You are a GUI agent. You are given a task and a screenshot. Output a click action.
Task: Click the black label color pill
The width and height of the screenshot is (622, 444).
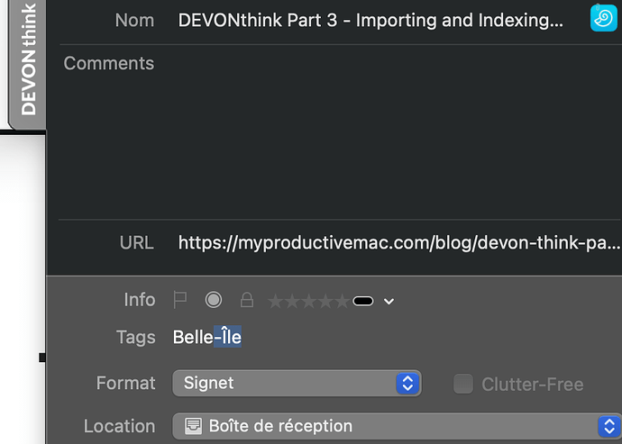pos(363,302)
